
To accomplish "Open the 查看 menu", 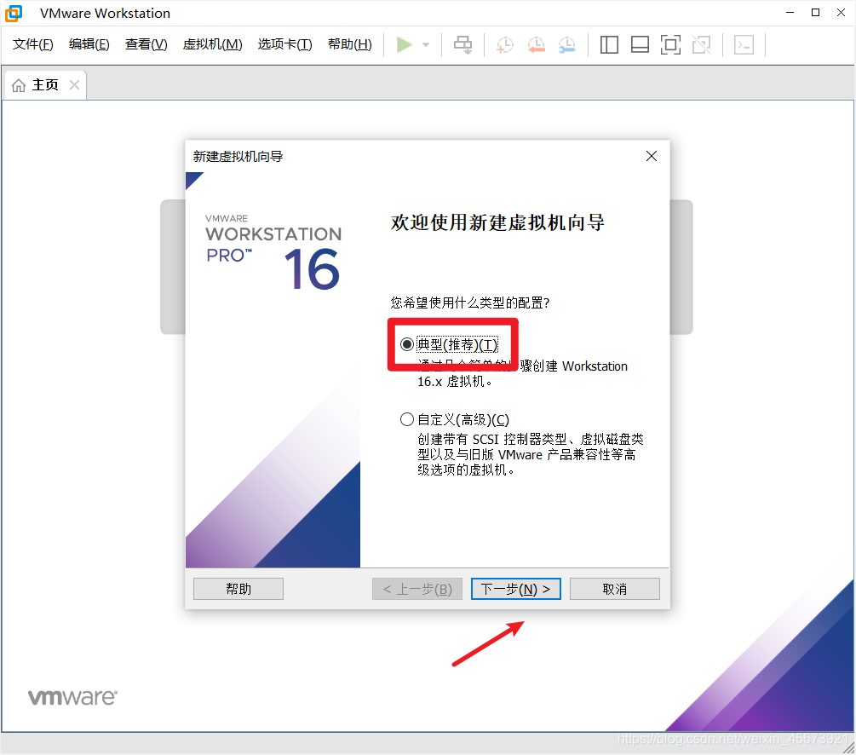I will (x=145, y=44).
